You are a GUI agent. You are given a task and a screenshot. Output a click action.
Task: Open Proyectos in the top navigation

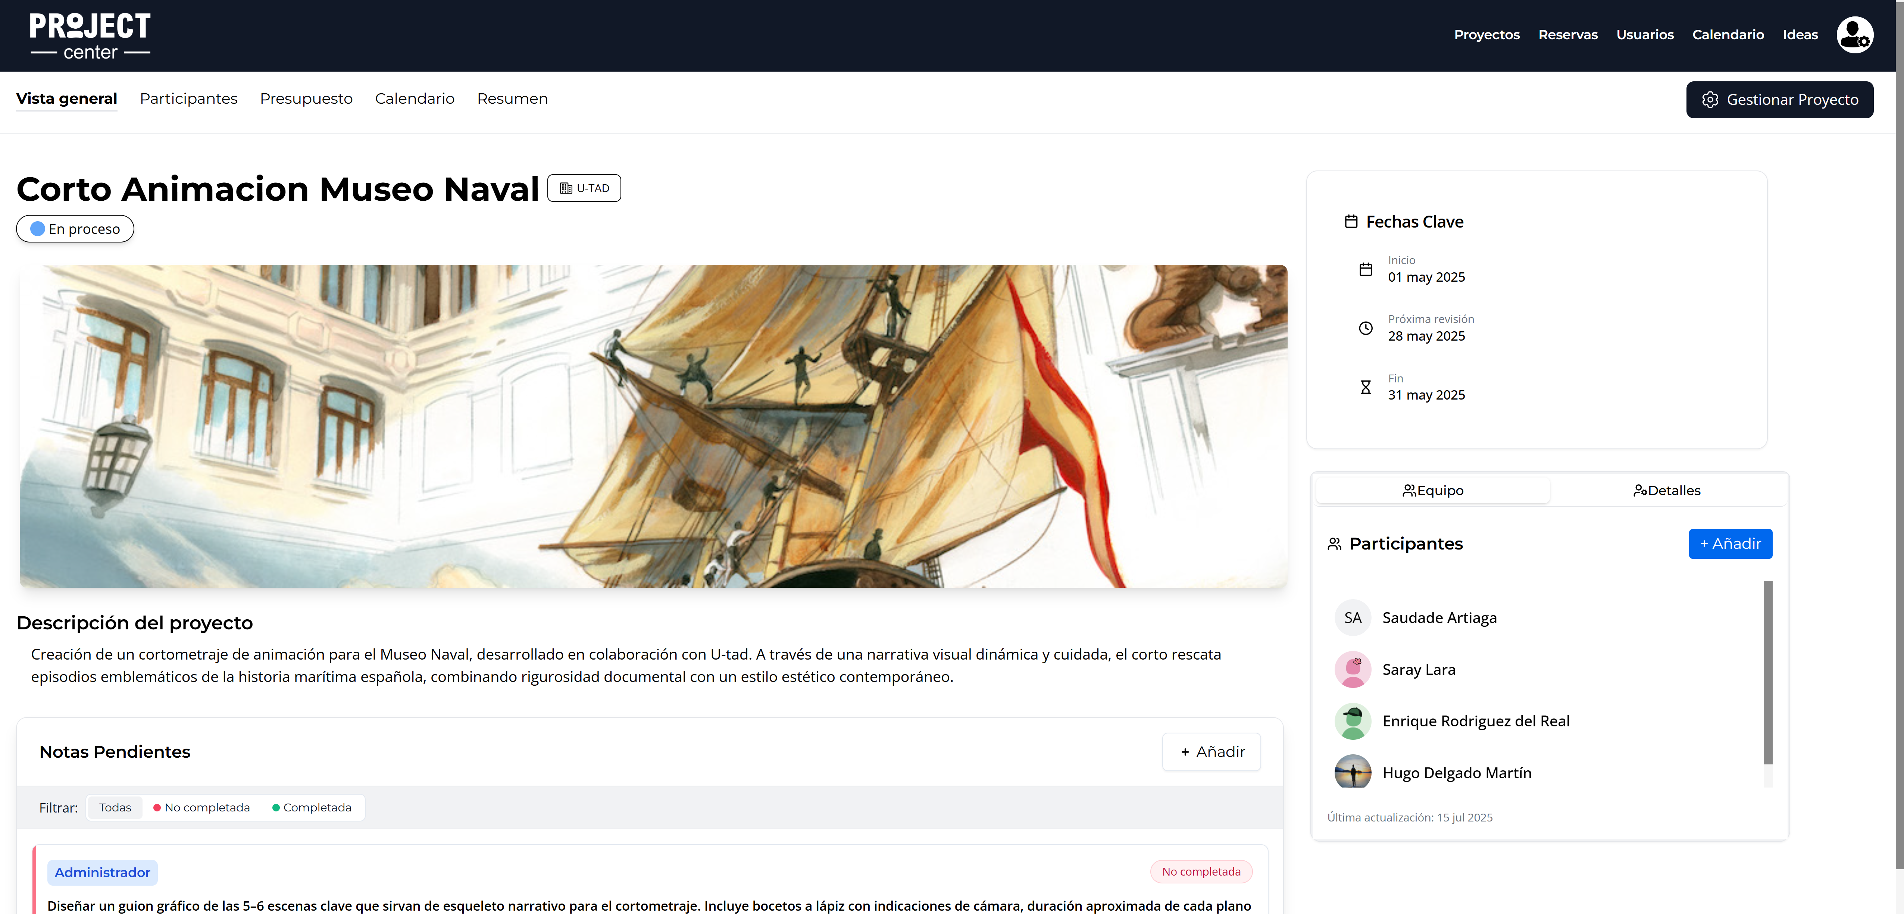pos(1486,35)
